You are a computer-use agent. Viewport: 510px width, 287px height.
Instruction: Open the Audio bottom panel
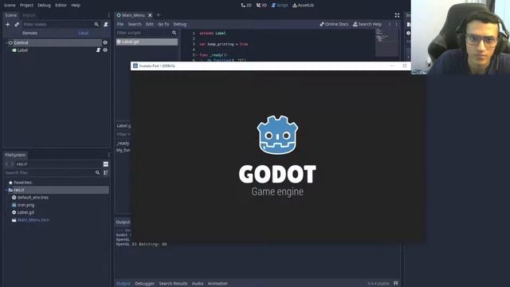(x=198, y=284)
